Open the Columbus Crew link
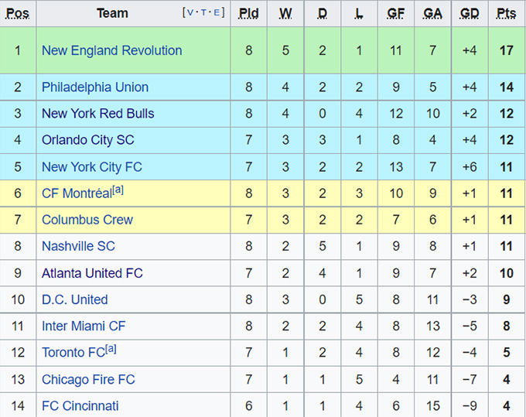 pos(87,220)
